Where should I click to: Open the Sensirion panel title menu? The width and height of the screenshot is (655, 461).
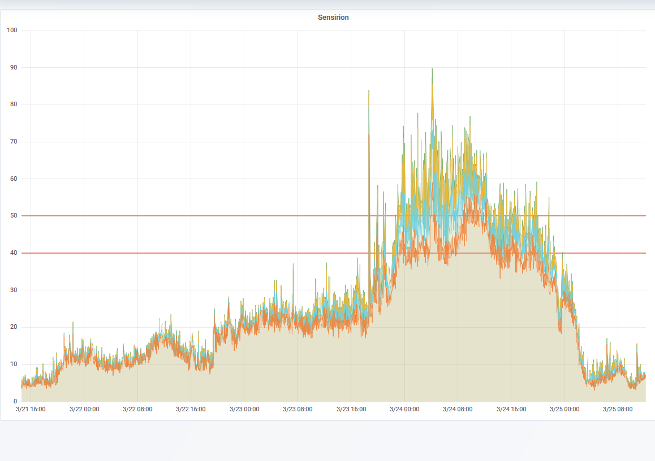(x=333, y=17)
